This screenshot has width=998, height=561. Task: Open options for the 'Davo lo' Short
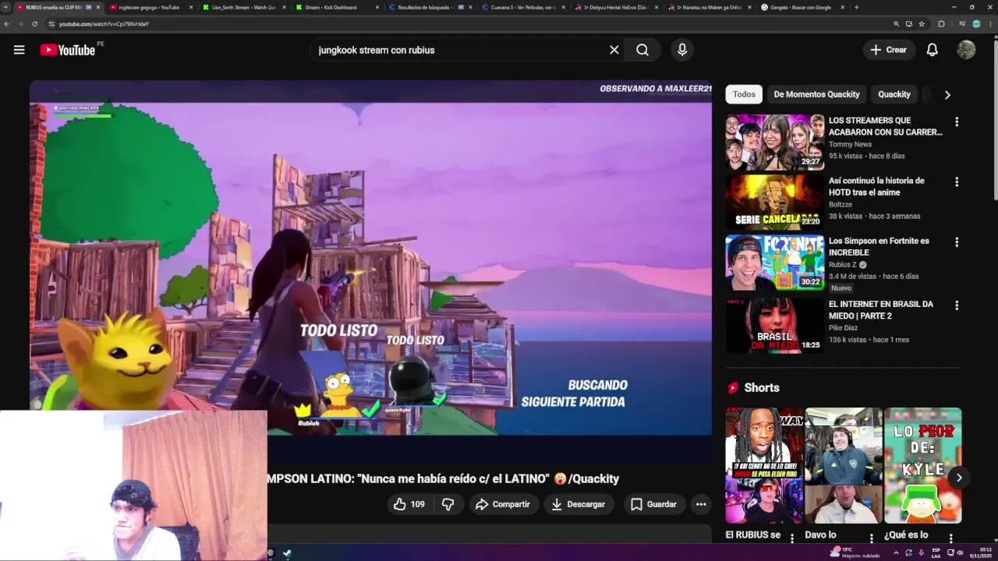click(872, 538)
